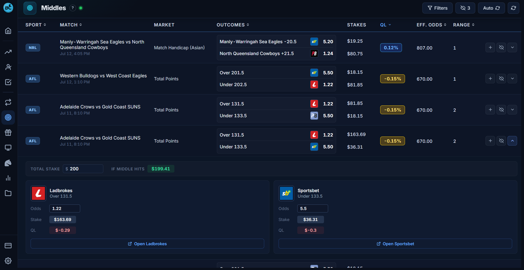Sort by SPORT column
The height and width of the screenshot is (270, 524).
(x=36, y=25)
